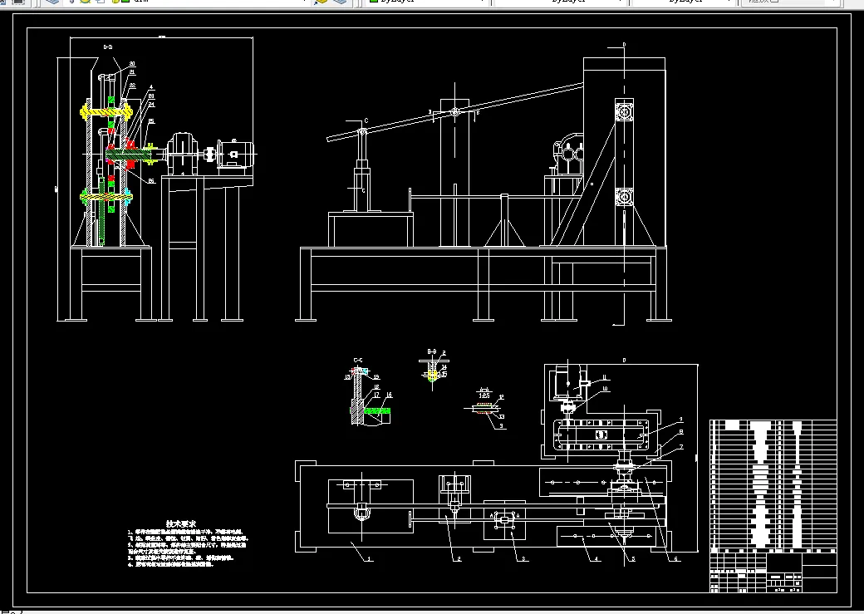Image resolution: width=864 pixels, height=614 pixels.
Task: Click callout 26 in the D-D section
Action: coord(151,181)
